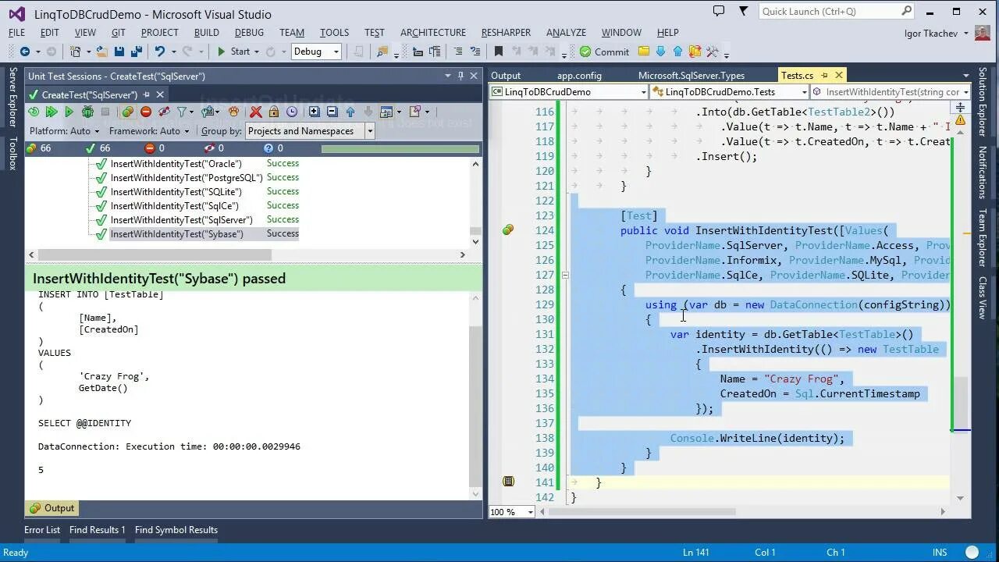Open the LinqToDBCrudDemo project navigation dropdown
This screenshot has width=999, height=562.
pos(569,92)
